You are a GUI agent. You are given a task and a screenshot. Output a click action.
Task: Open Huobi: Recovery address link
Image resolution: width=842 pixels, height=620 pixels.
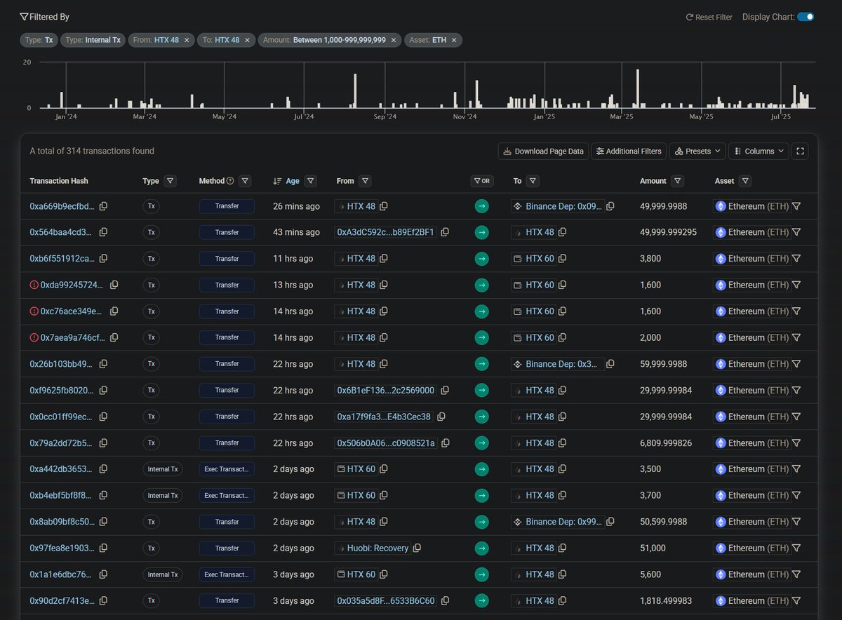click(x=377, y=548)
